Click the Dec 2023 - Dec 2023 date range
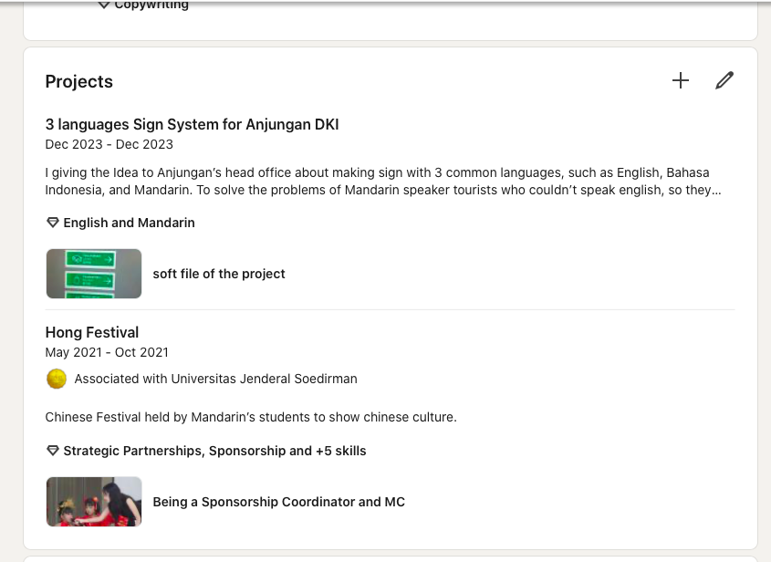The height and width of the screenshot is (562, 771). coord(109,144)
